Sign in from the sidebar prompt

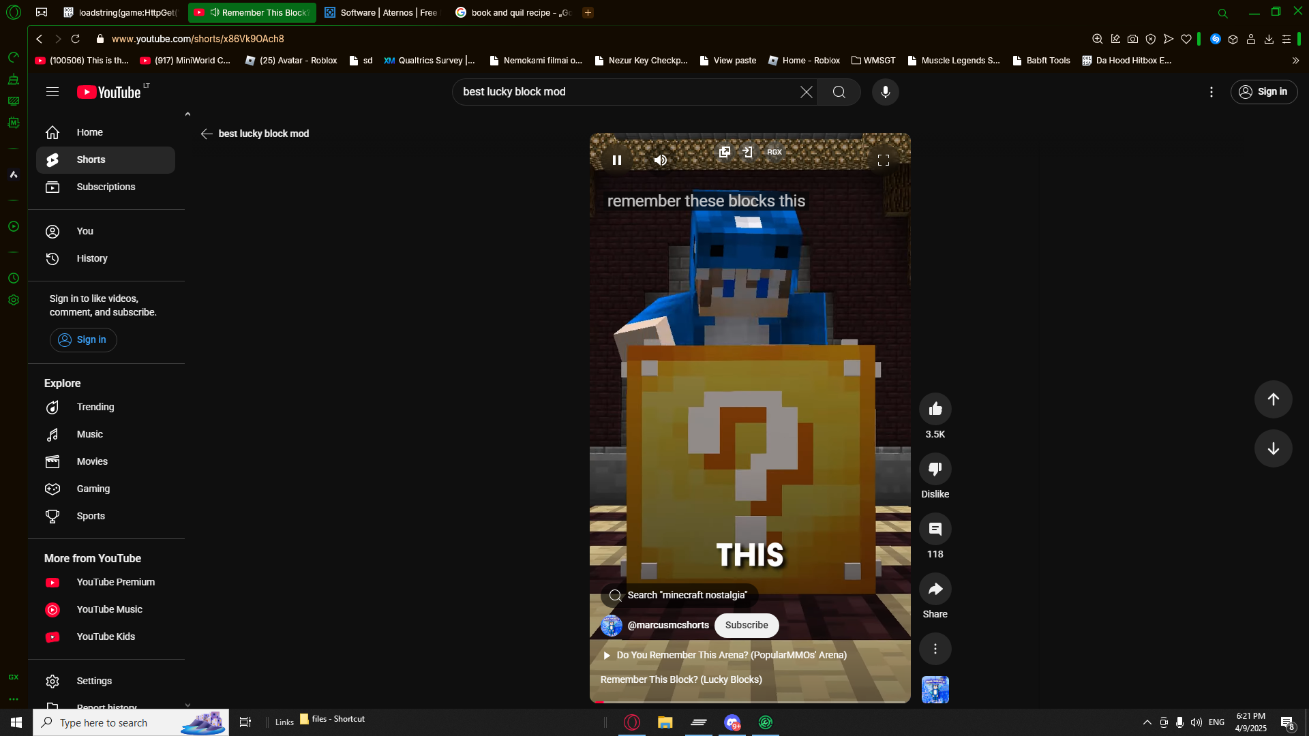pos(83,339)
